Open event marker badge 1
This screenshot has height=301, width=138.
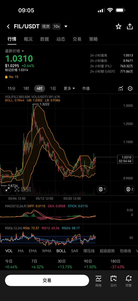102,189
